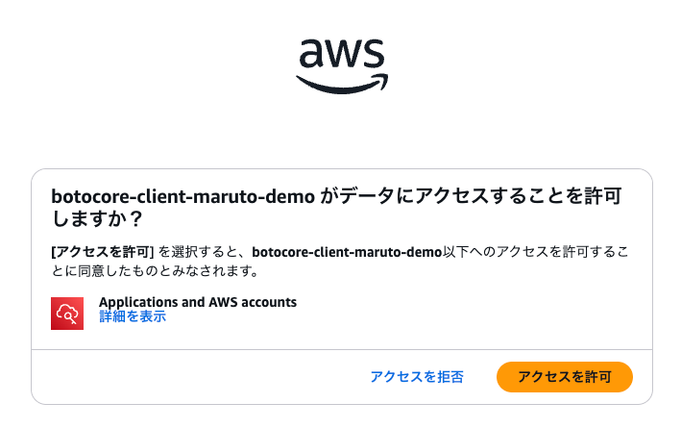Click the divider line above action buttons
Image resolution: width=681 pixels, height=428 pixels.
click(342, 349)
